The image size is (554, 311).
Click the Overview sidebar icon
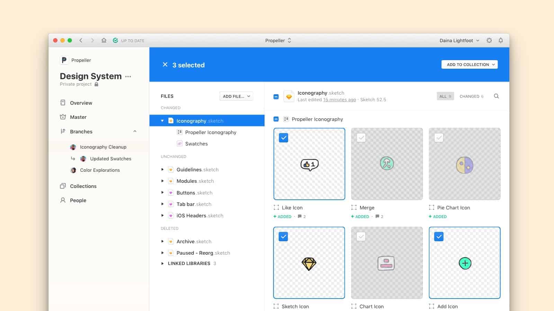pyautogui.click(x=63, y=103)
